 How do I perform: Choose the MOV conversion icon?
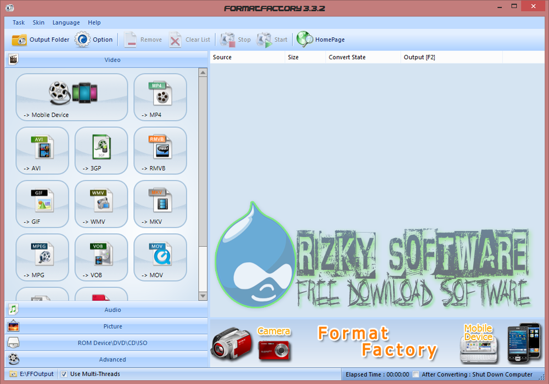click(x=160, y=258)
